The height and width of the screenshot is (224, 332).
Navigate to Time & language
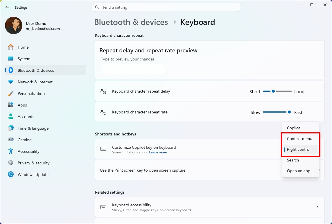pos(46,128)
